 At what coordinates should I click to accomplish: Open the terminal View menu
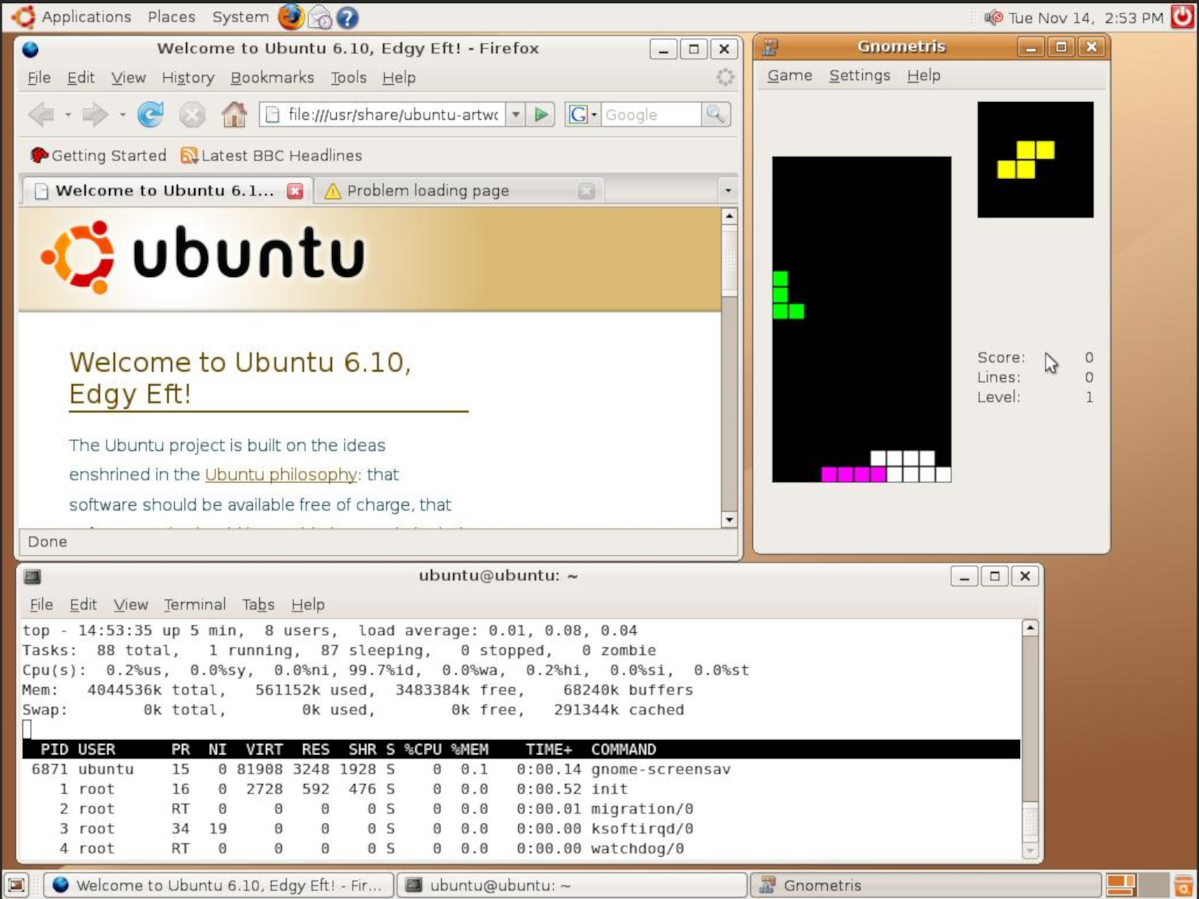(131, 605)
